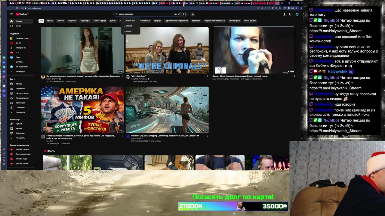Image resolution: width=385 pixels, height=216 pixels.
Task: Open Instagram in the Opera sidebar
Action: tap(4, 76)
